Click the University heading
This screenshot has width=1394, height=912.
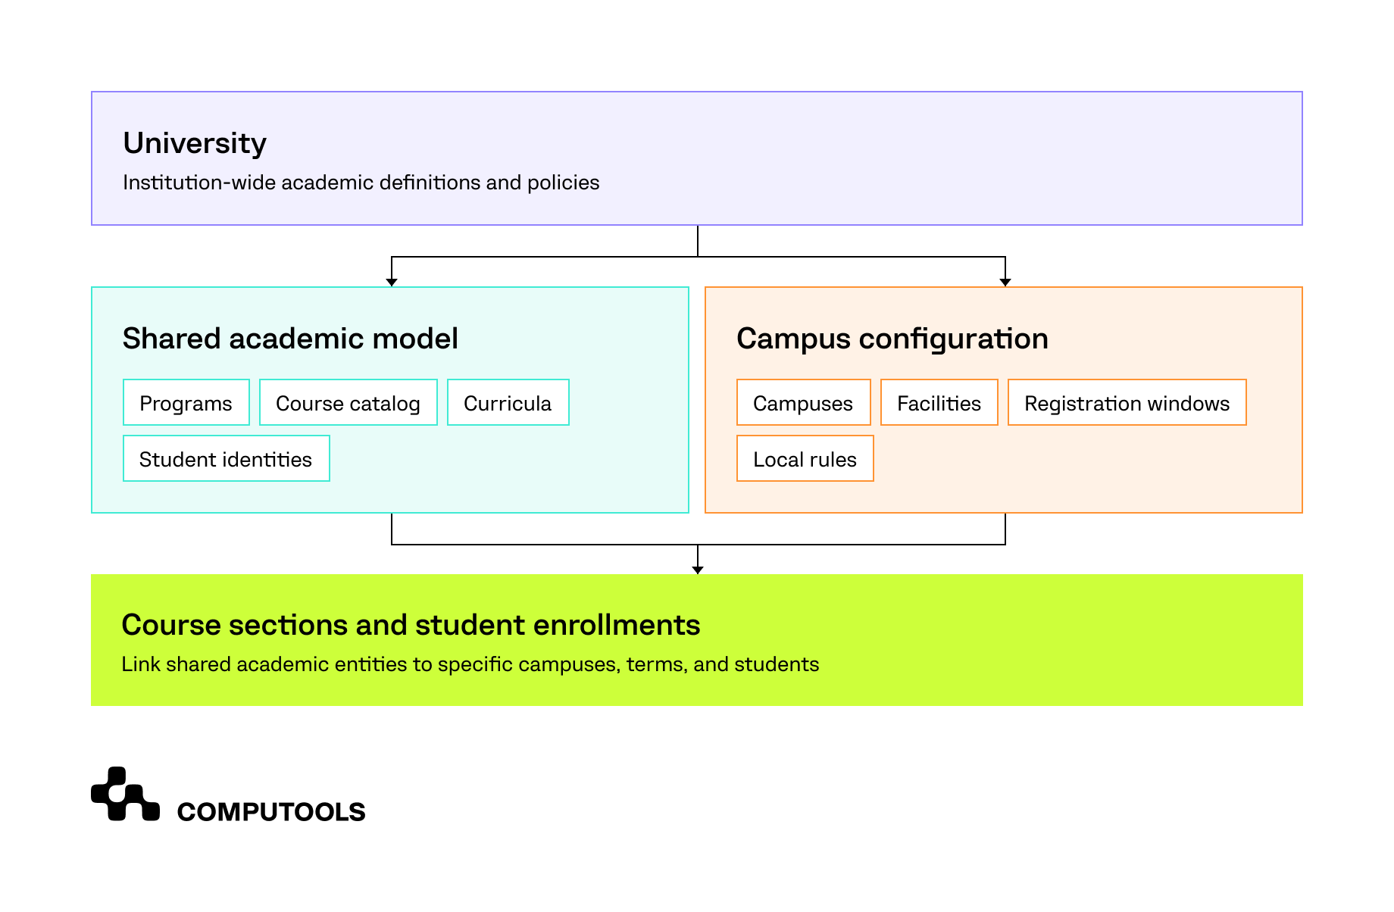[195, 143]
